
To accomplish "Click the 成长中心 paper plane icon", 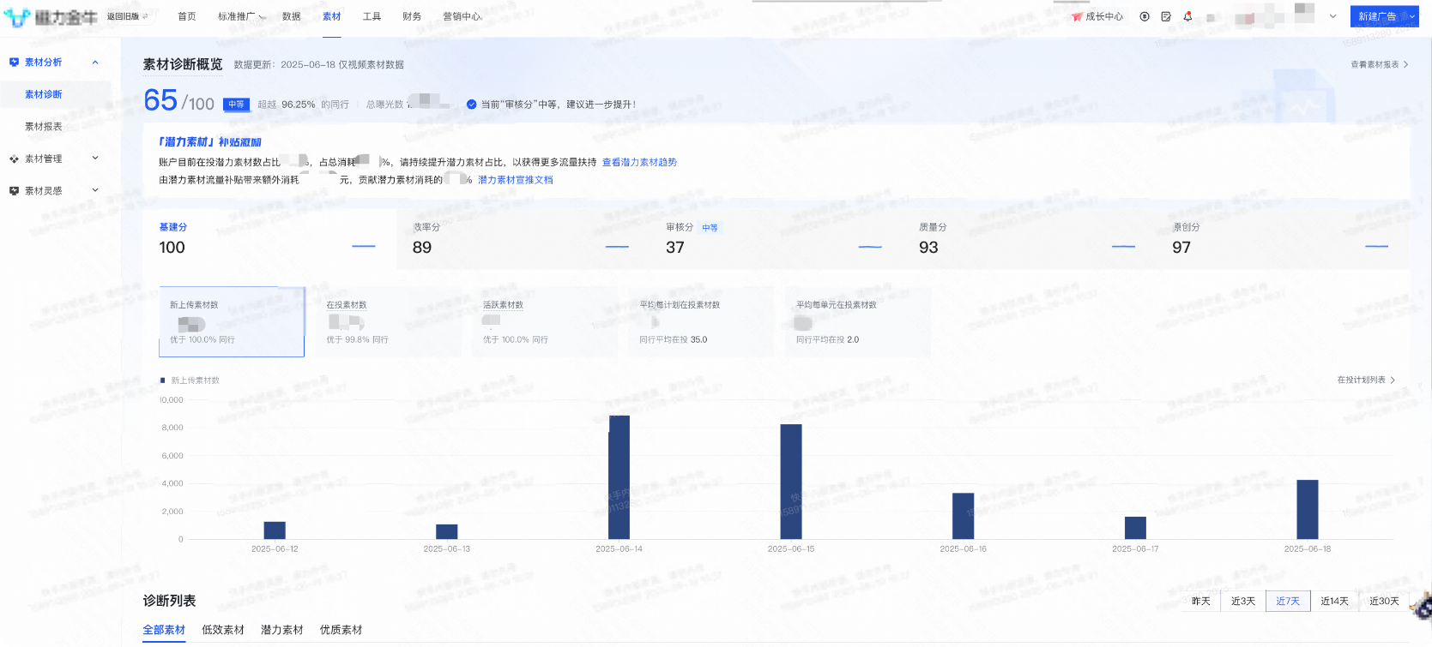I will [x=1077, y=17].
